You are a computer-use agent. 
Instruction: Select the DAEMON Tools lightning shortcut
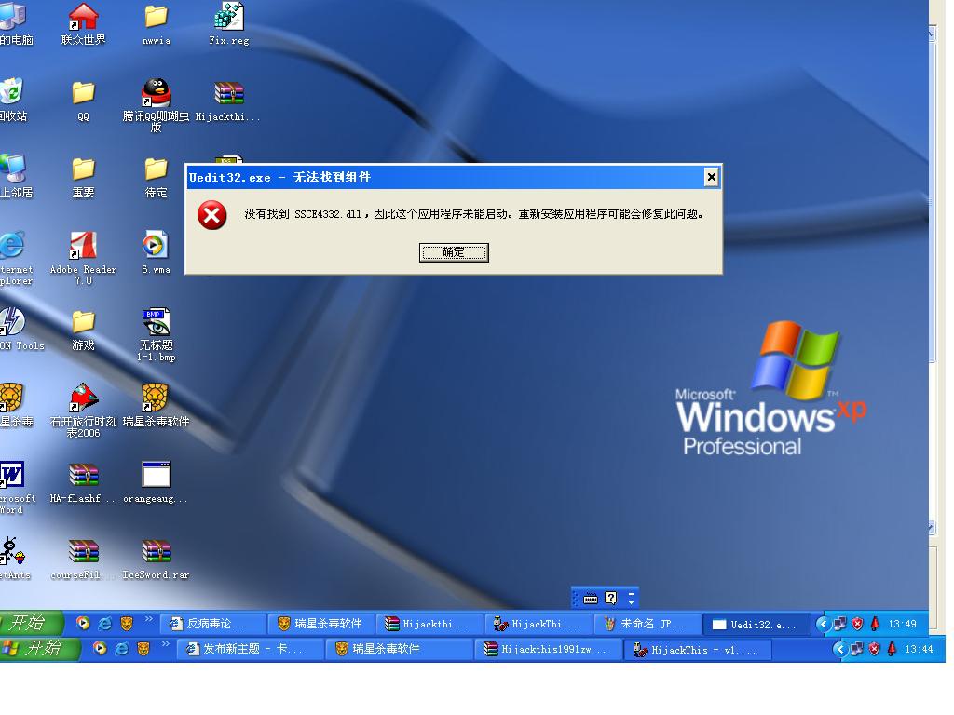pyautogui.click(x=19, y=330)
